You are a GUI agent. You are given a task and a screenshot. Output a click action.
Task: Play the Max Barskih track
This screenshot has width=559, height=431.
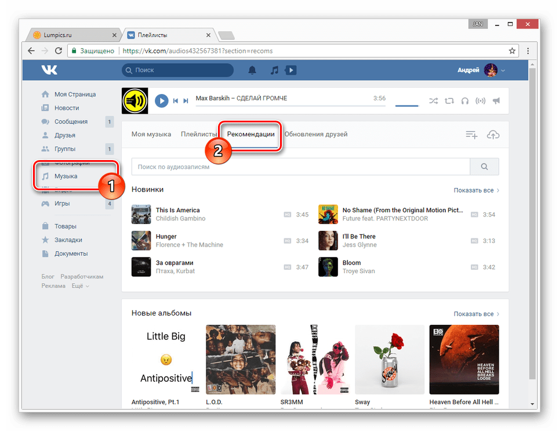click(162, 101)
